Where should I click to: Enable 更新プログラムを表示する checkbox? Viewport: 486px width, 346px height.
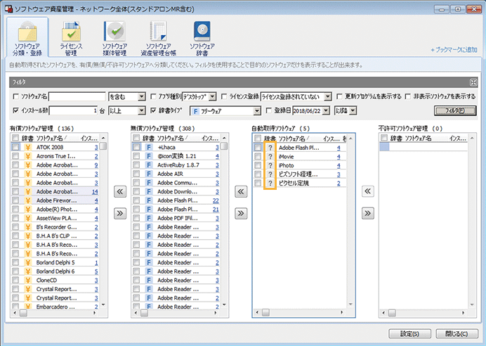[339, 97]
